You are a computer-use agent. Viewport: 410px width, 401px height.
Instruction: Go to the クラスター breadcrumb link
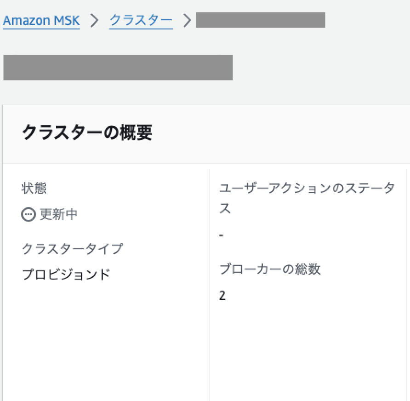(141, 21)
